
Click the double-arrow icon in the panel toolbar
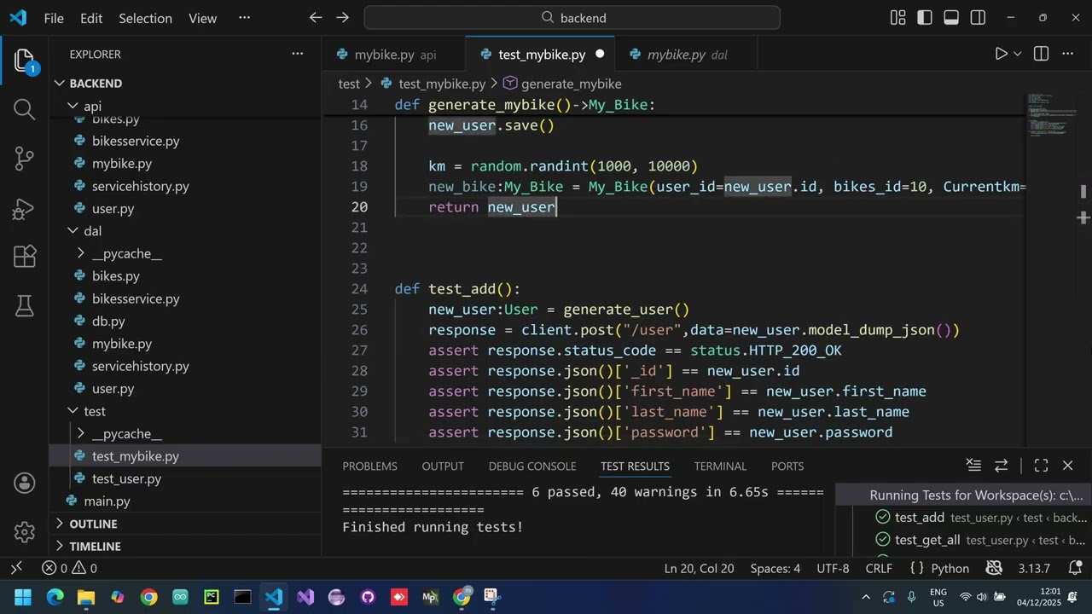pos(1002,465)
